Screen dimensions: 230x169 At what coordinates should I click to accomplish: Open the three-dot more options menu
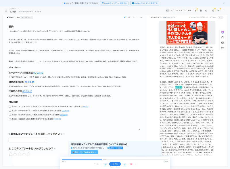pos(224,11)
